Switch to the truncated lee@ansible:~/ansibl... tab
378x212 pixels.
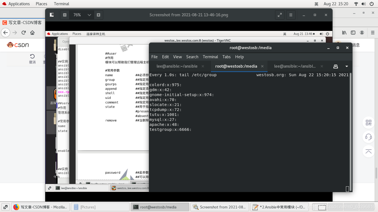295,66
